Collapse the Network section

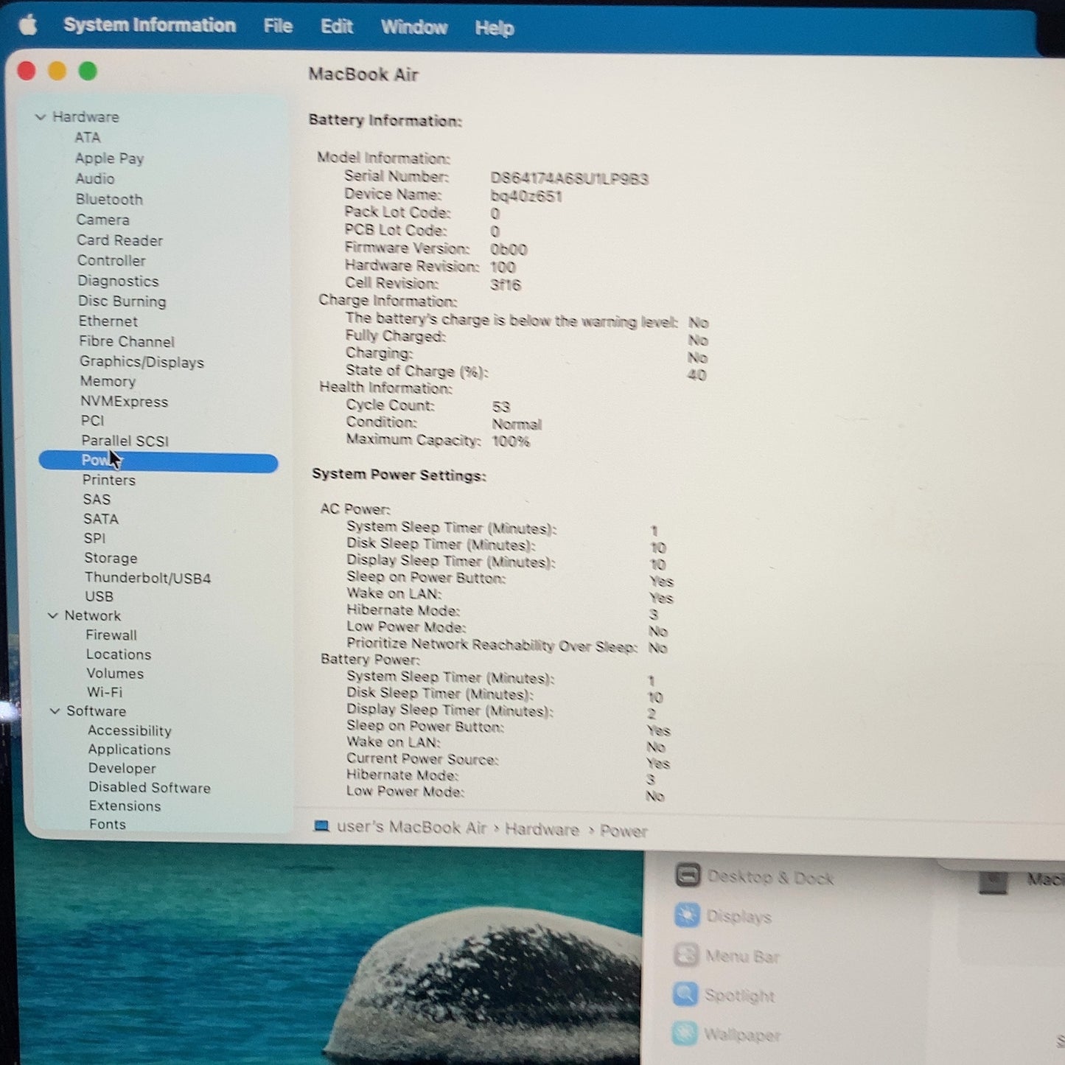tap(52, 615)
